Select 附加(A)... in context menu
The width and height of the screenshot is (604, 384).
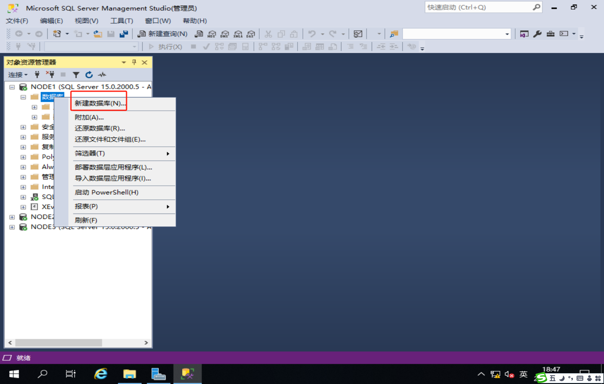89,117
